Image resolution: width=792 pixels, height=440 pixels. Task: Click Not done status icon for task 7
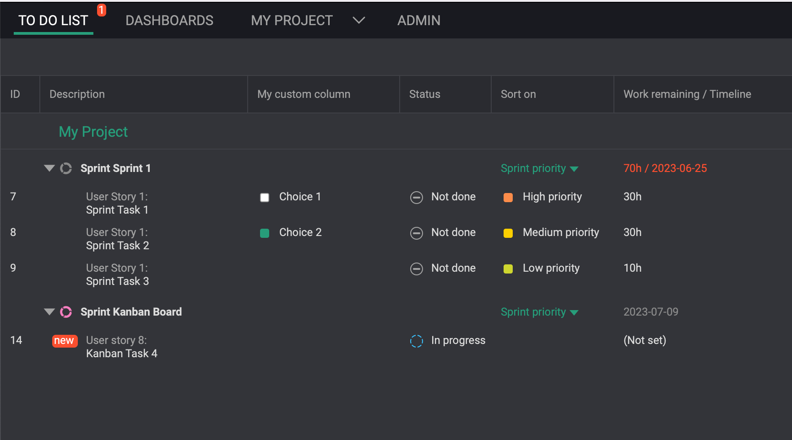pos(416,197)
